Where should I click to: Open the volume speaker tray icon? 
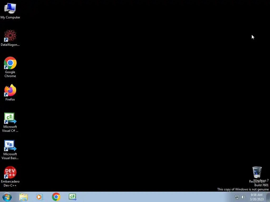[x=243, y=197]
